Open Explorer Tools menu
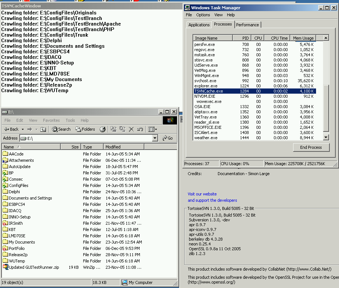339x288 pixels. pos(70,120)
